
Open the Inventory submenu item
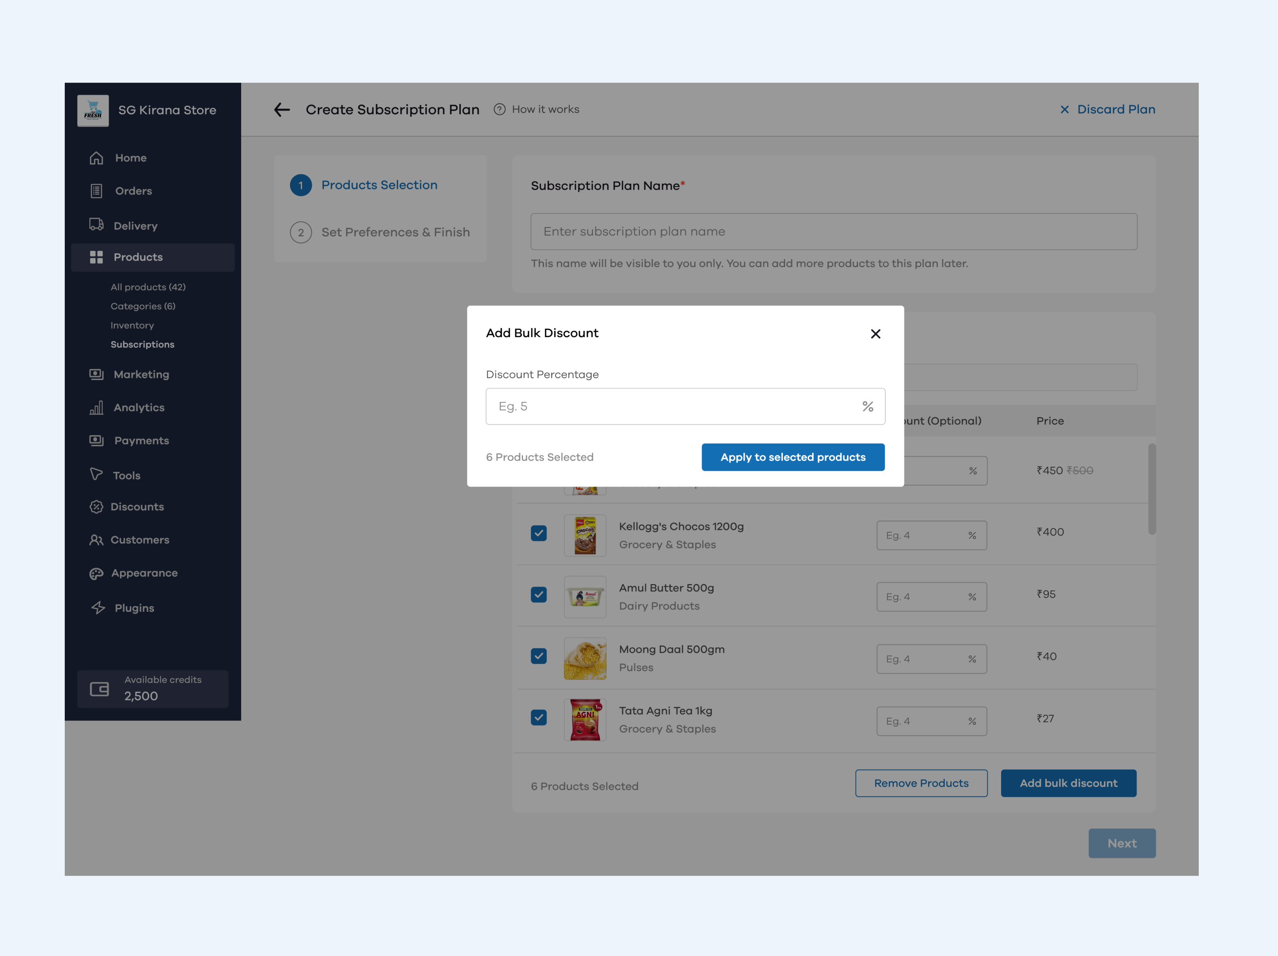(x=132, y=325)
